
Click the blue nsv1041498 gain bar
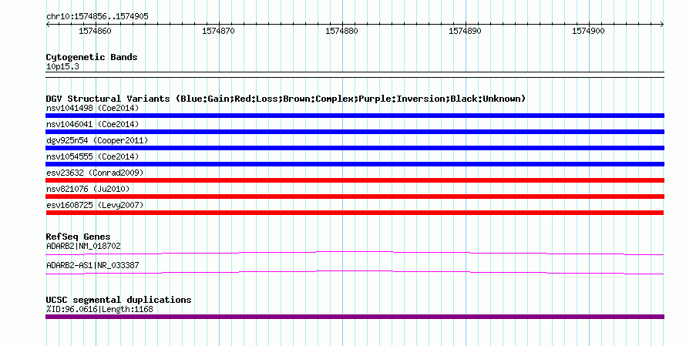pos(355,116)
